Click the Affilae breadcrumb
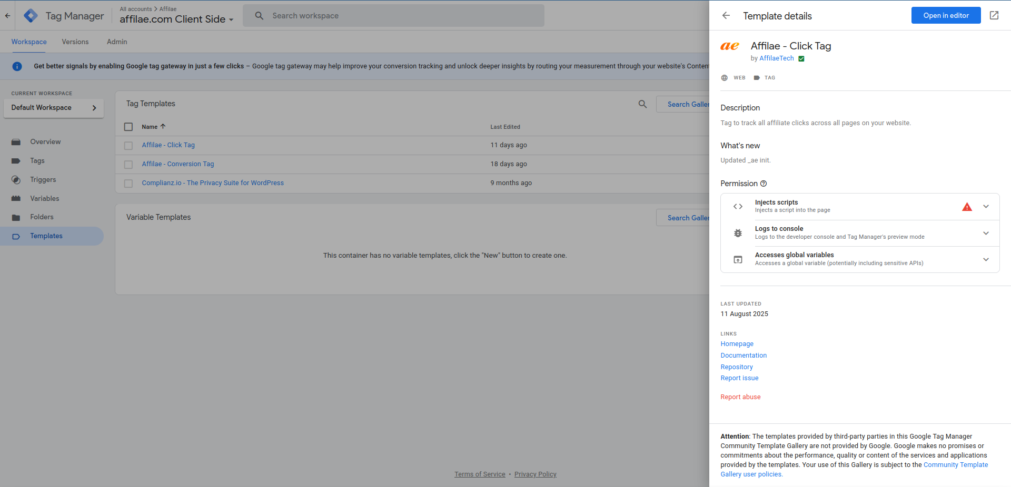 click(x=168, y=9)
